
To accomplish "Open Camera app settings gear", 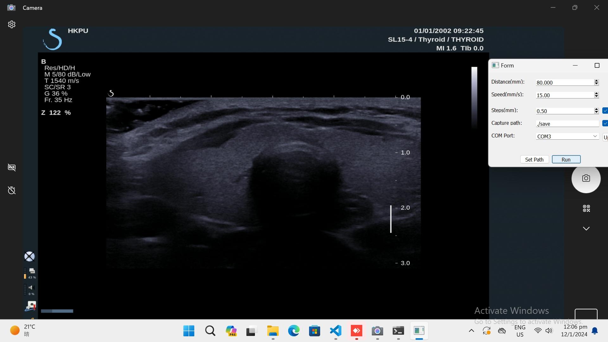I will [12, 24].
